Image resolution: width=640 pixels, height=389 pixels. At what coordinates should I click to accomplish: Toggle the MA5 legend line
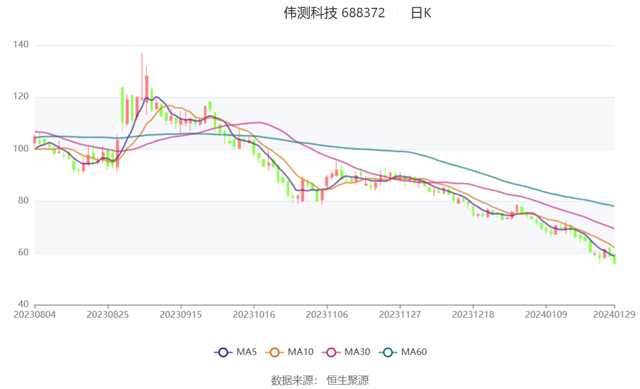coord(235,352)
